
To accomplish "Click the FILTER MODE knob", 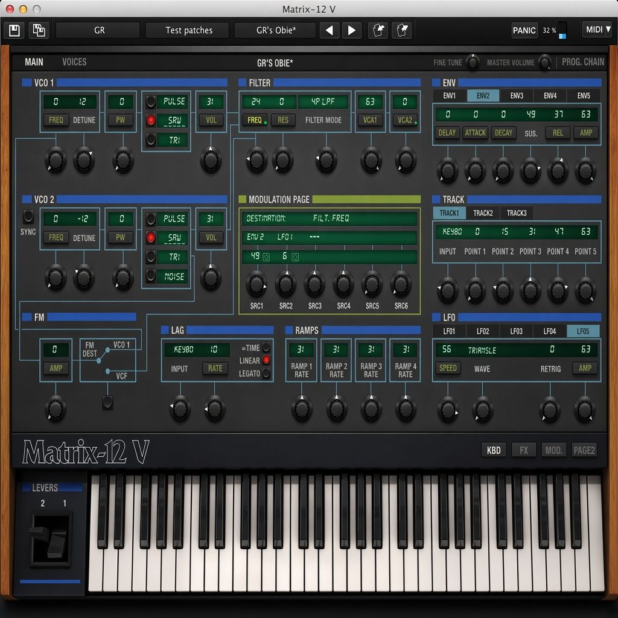I will tap(325, 160).
